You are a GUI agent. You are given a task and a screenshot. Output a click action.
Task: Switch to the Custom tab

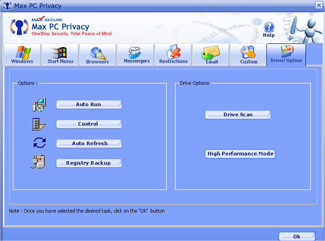pos(248,55)
